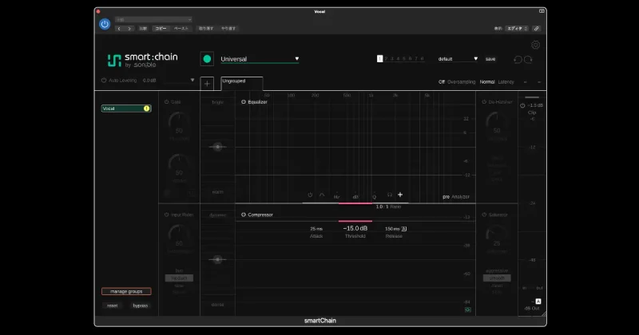Select the Ungrouped tab

click(242, 83)
